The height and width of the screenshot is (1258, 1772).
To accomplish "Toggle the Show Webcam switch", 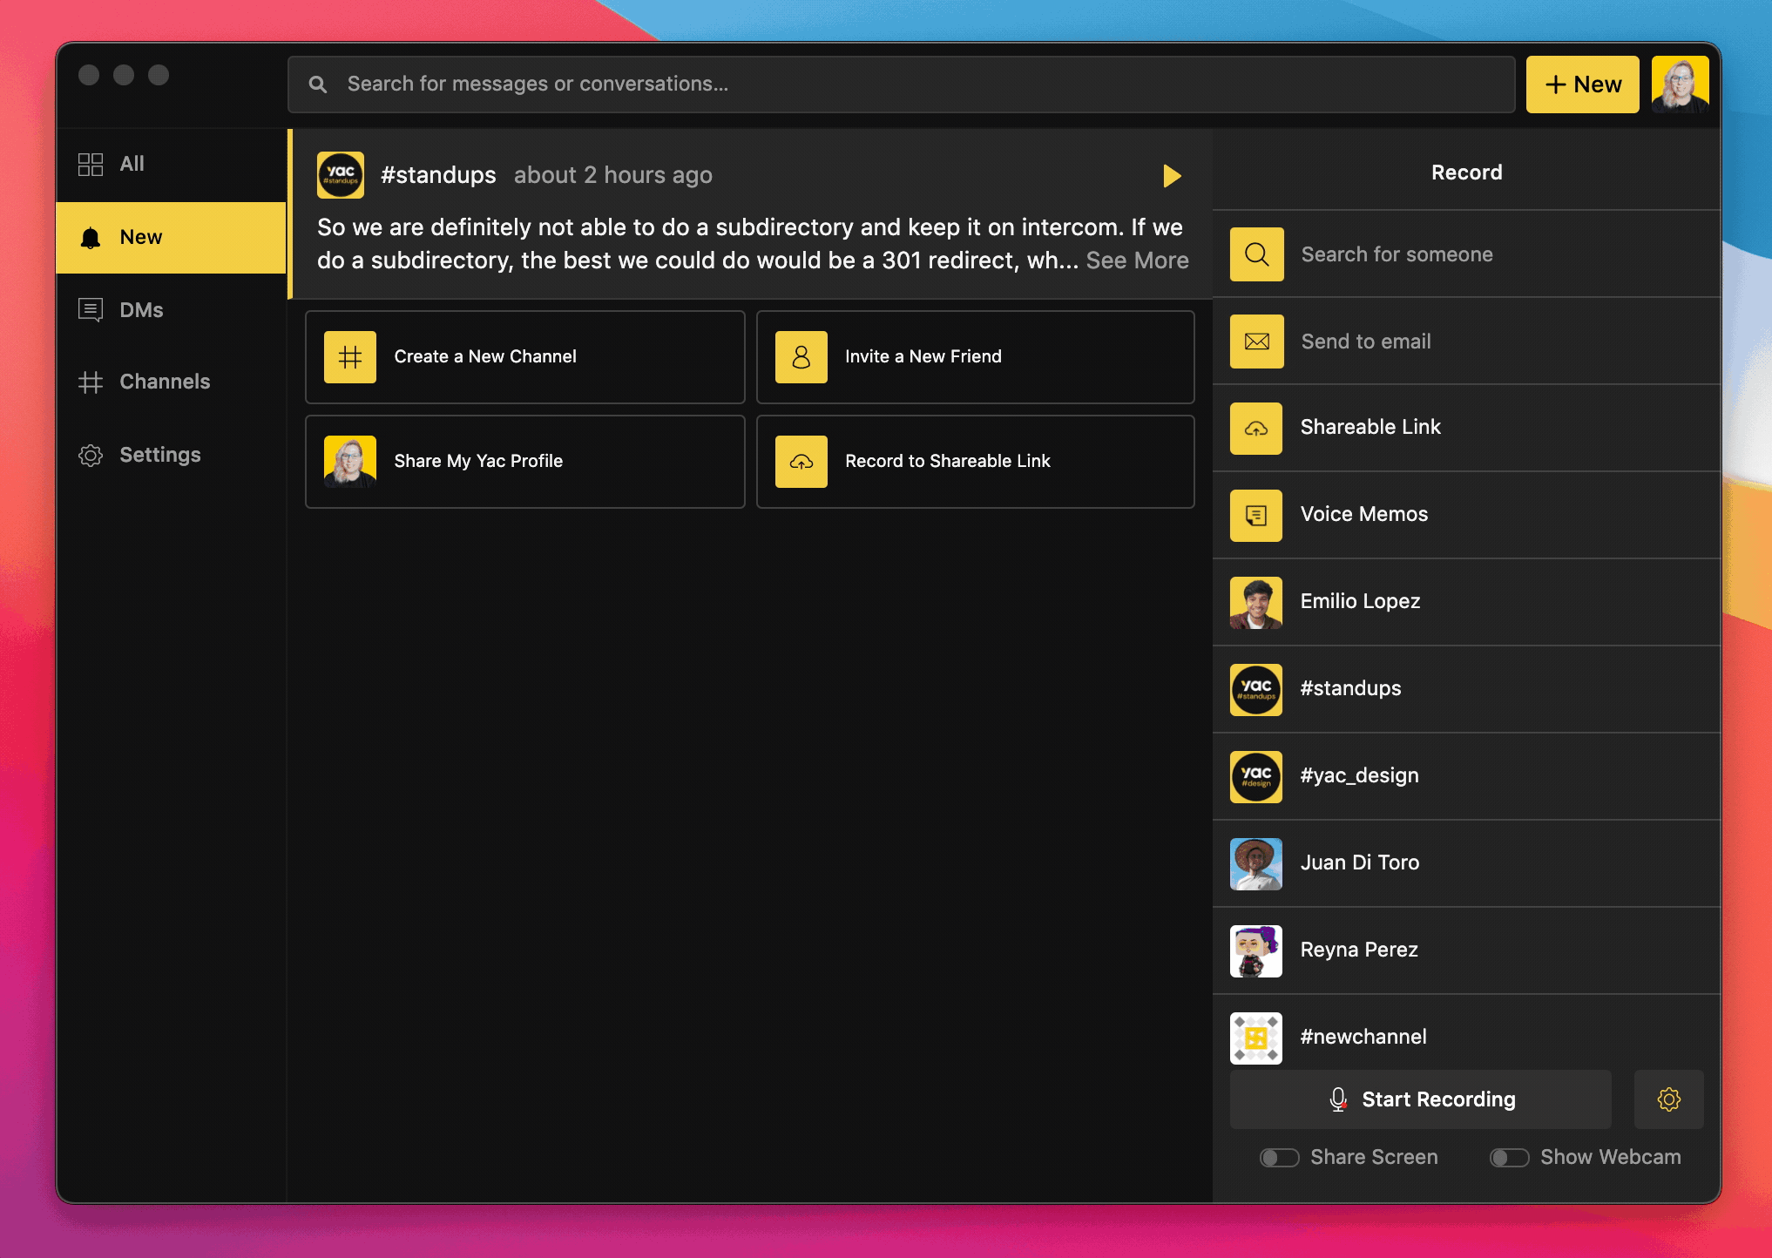I will [1509, 1158].
